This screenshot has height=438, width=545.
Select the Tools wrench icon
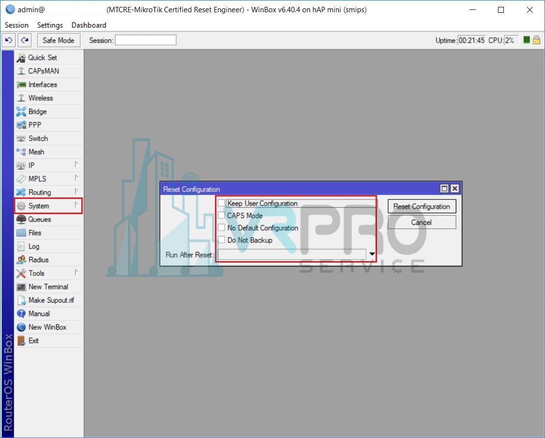point(21,273)
